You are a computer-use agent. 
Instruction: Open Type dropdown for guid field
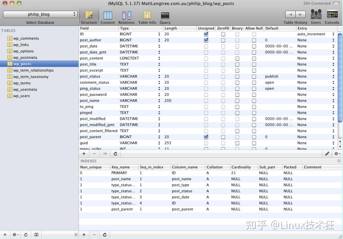coord(159,143)
